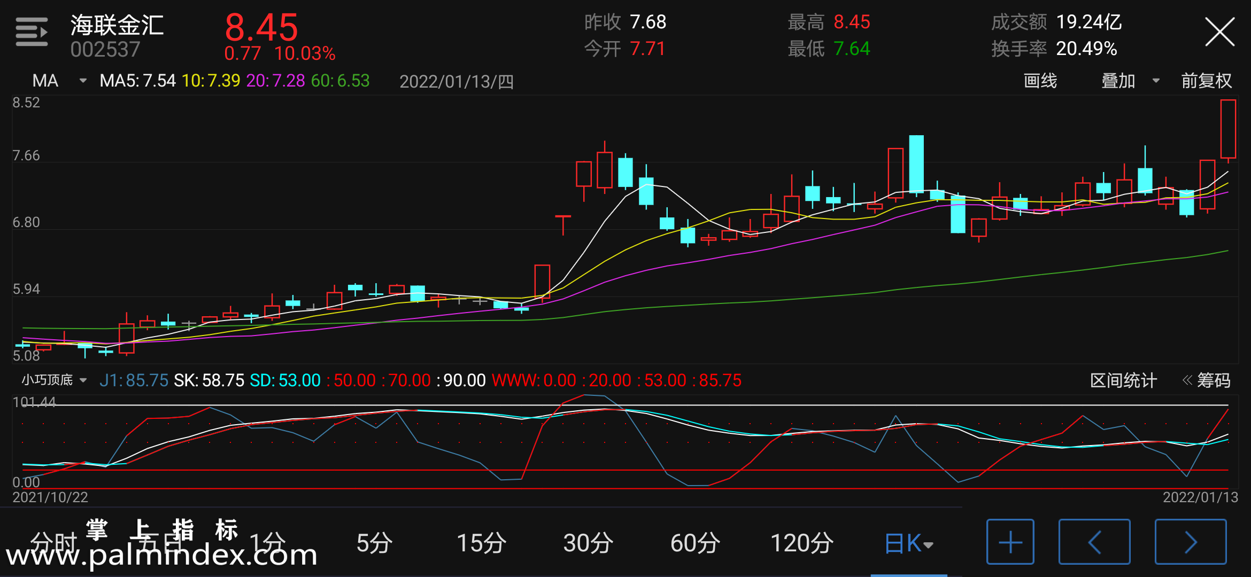The height and width of the screenshot is (577, 1251).
Task: Switch to the 120分 period tab
Action: (x=802, y=543)
